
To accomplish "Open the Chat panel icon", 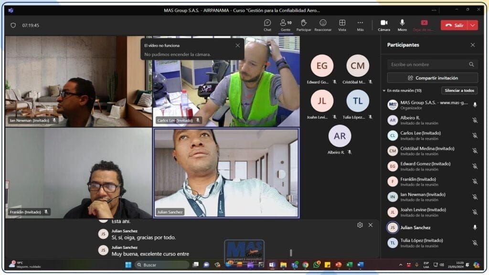I will [x=267, y=23].
